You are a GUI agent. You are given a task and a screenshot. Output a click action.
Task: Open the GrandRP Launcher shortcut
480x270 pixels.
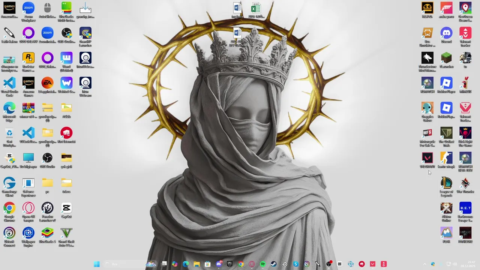[x=85, y=37]
